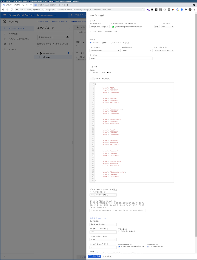Open テーブルの作成元 Google Cloud Storage dropdown
This screenshot has width=197, height=260.
99,27
